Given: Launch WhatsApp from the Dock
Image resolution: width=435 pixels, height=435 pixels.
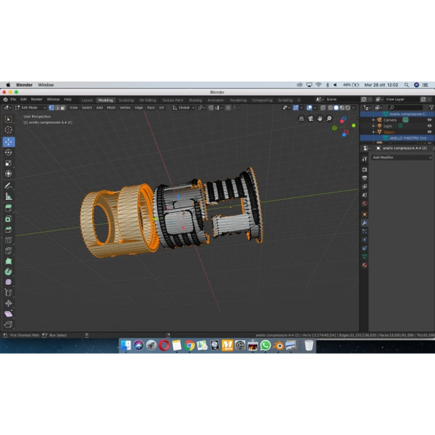Looking at the screenshot, I should click(265, 345).
